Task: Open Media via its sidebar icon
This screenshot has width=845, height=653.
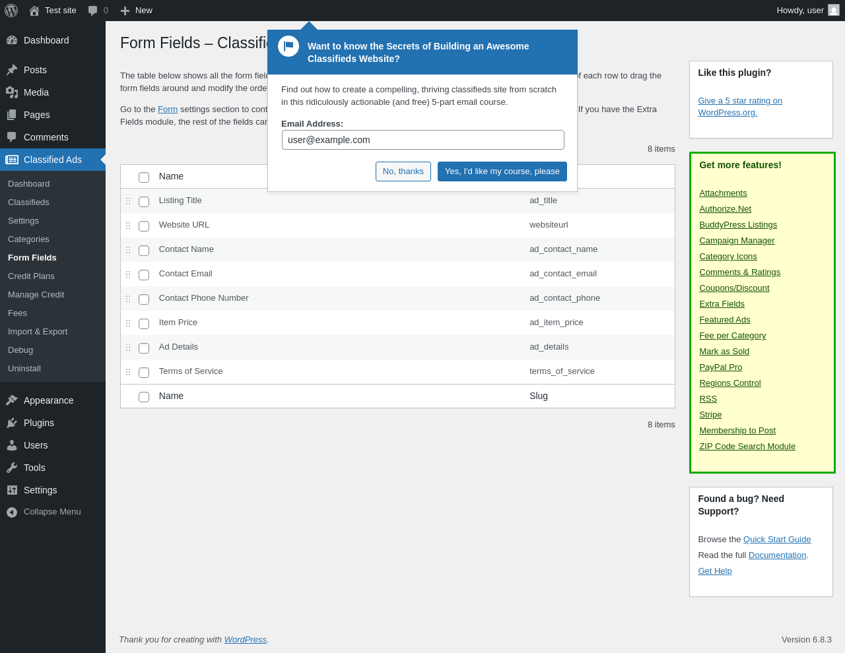Action: coord(12,92)
